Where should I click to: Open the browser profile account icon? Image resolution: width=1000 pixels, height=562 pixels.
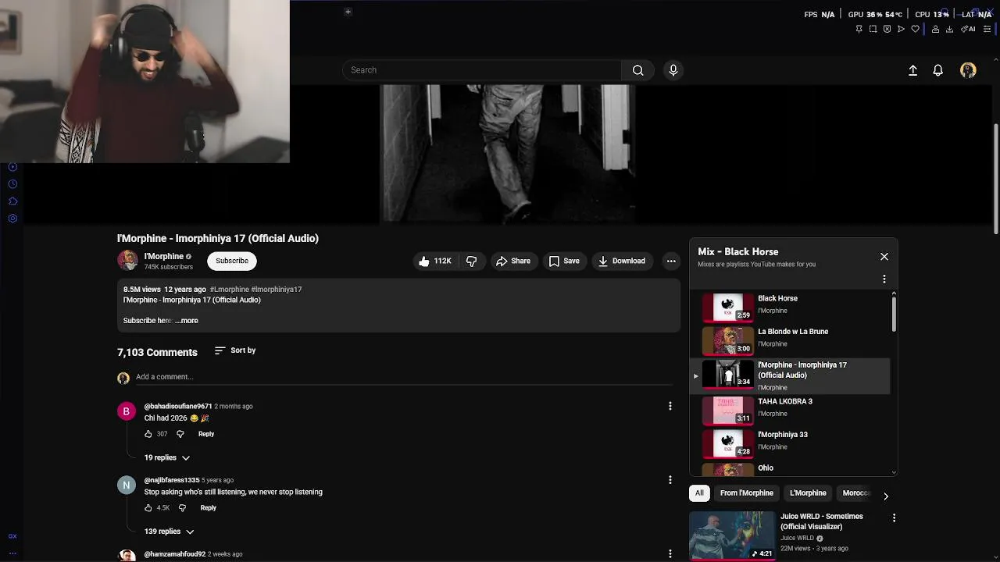coord(935,29)
